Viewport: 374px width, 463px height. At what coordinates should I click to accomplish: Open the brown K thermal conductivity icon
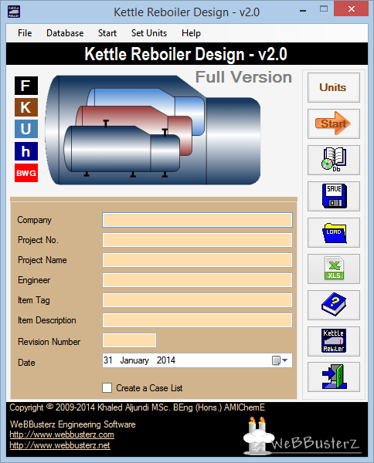26,107
